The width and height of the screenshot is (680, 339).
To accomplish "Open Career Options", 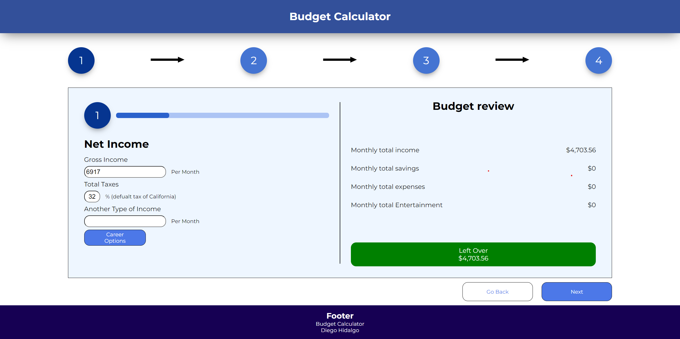I will pyautogui.click(x=115, y=238).
